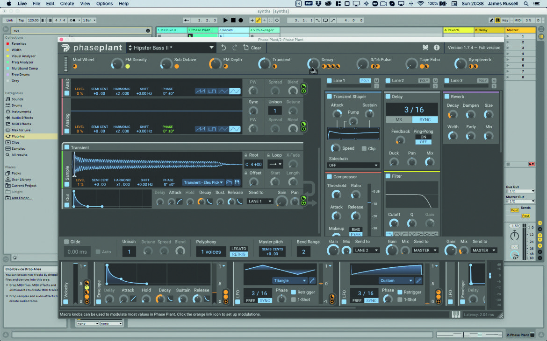This screenshot has width=547, height=341.
Task: Click the Wi-Fi icon in the menu bar
Action: point(421,3)
